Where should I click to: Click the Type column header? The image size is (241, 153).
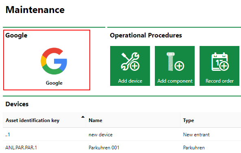[x=211, y=120]
